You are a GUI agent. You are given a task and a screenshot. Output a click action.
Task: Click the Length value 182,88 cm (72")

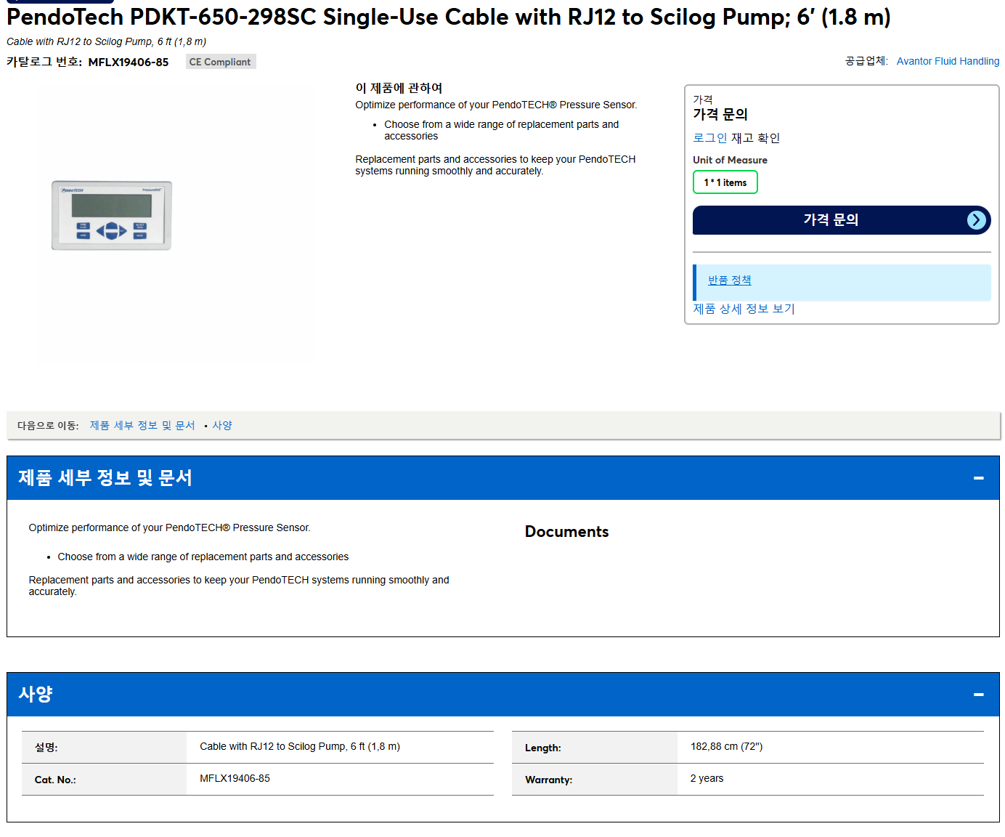[x=726, y=746]
